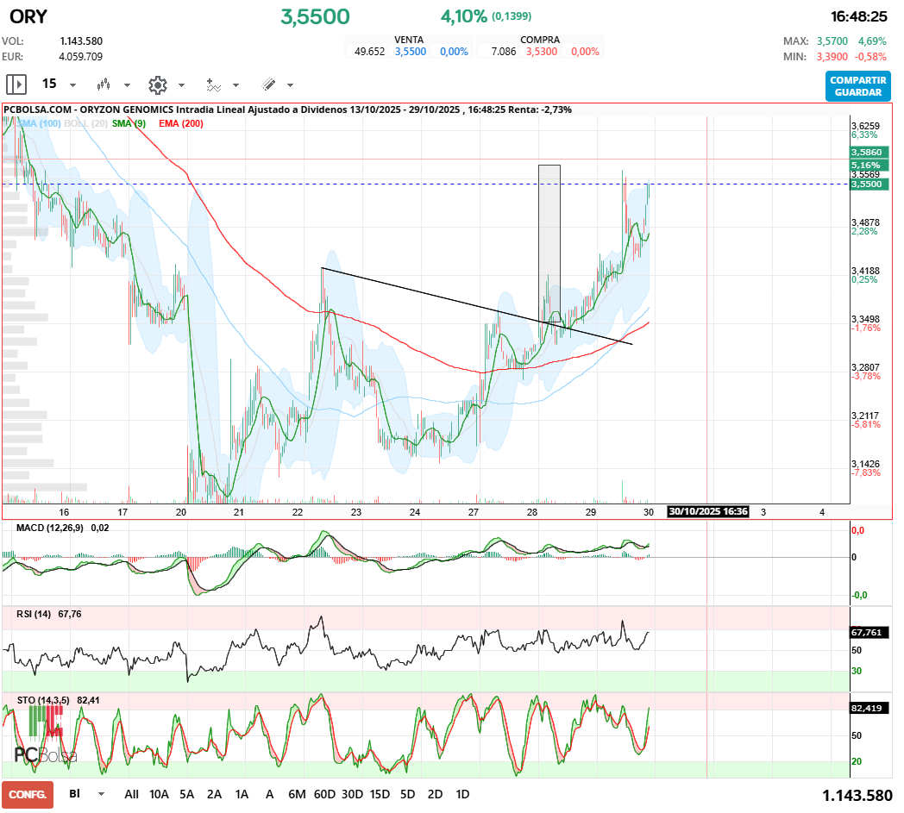
Task: Open the 15-minute timeframe dropdown
Action: coord(72,84)
